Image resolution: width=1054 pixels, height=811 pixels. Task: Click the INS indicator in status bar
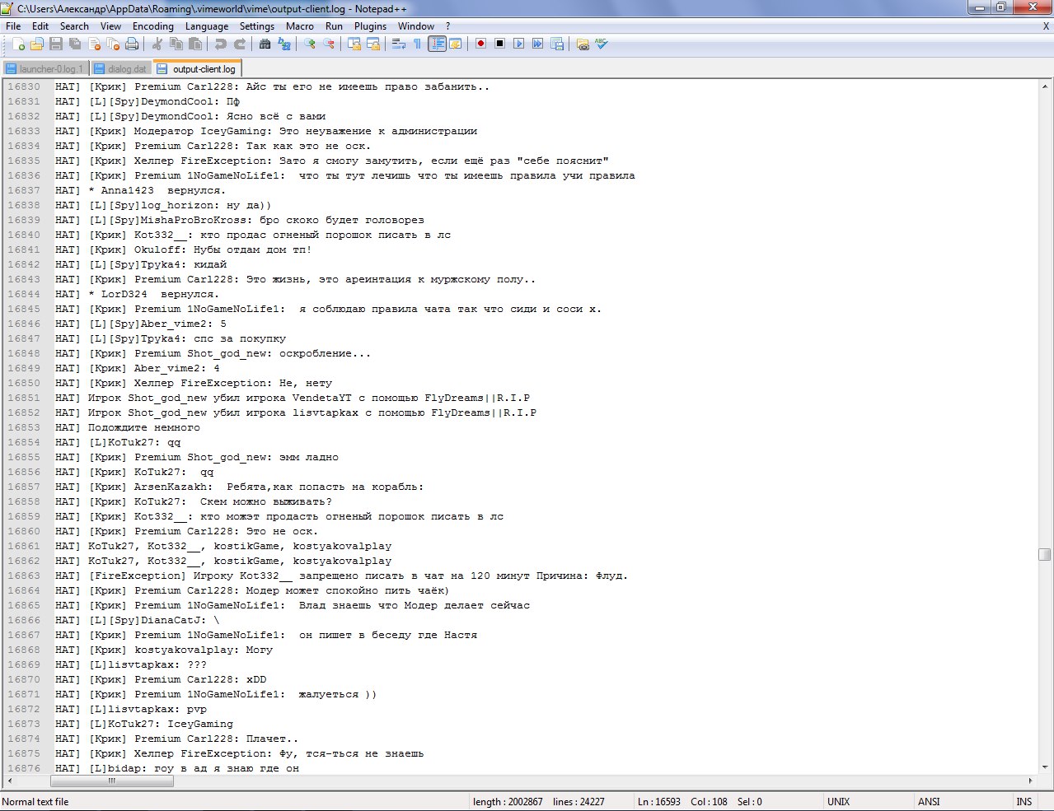(1024, 802)
